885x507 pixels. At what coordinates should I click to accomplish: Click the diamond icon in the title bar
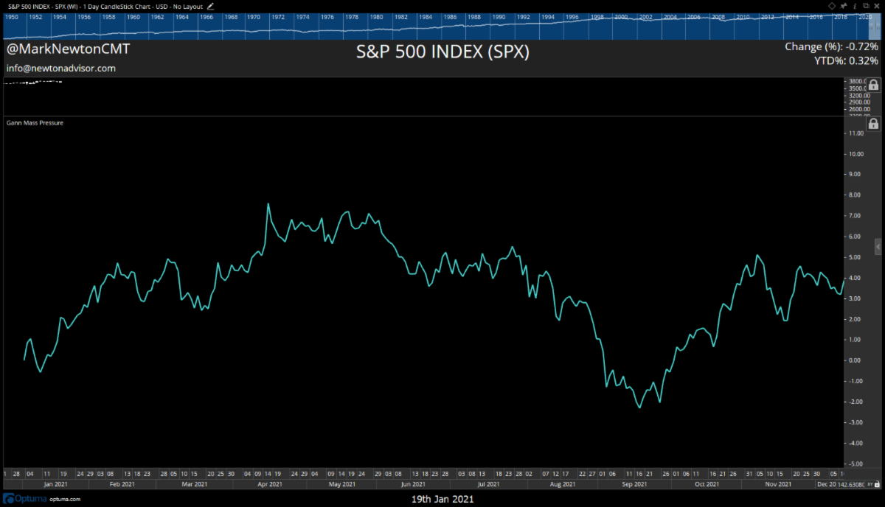coord(832,6)
